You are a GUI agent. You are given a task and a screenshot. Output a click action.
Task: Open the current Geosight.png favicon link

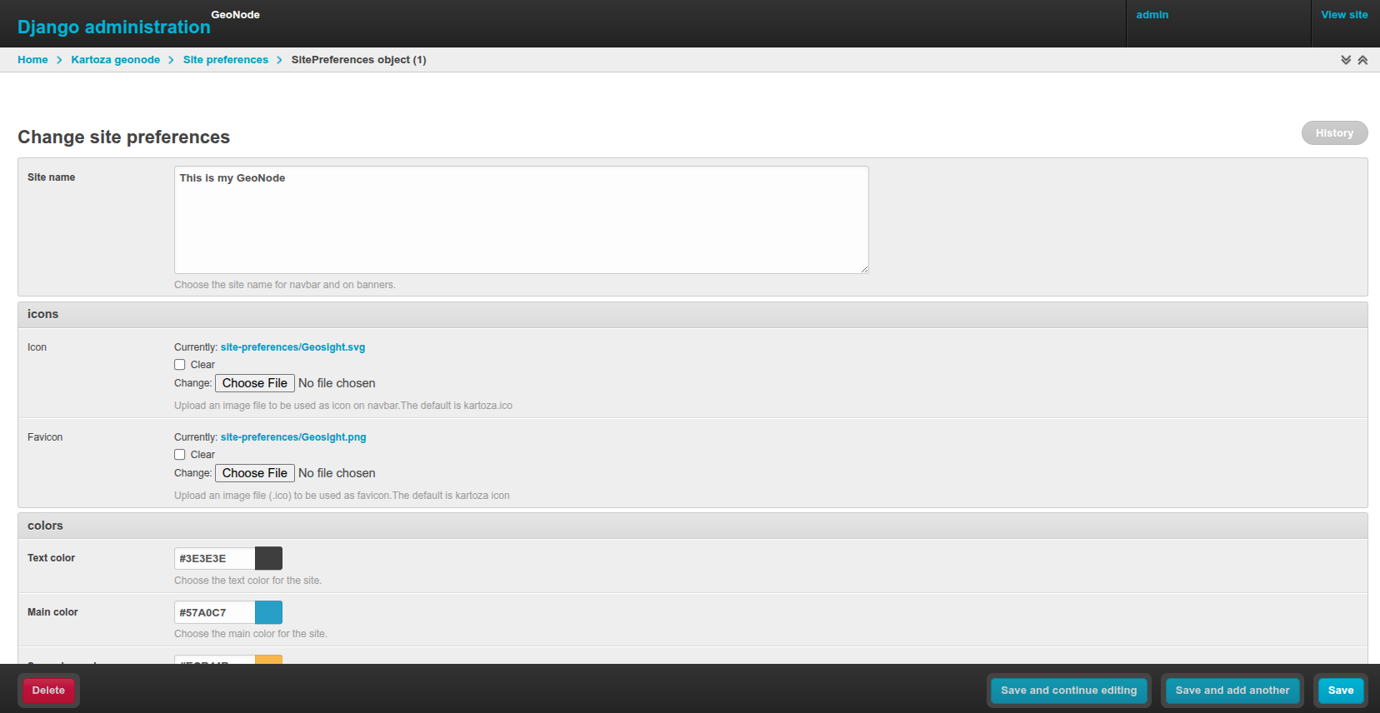click(x=293, y=437)
